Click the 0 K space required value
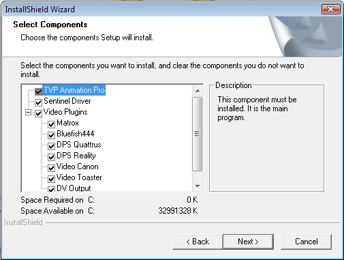The image size is (344, 260). pyautogui.click(x=192, y=200)
